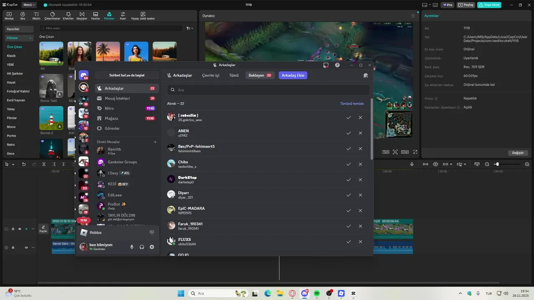The width and height of the screenshot is (534, 300).
Task: Collapse the Filtreler category list
Action: tap(30, 38)
